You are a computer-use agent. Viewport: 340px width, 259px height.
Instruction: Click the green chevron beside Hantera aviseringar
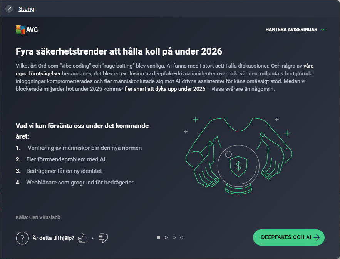(x=323, y=30)
